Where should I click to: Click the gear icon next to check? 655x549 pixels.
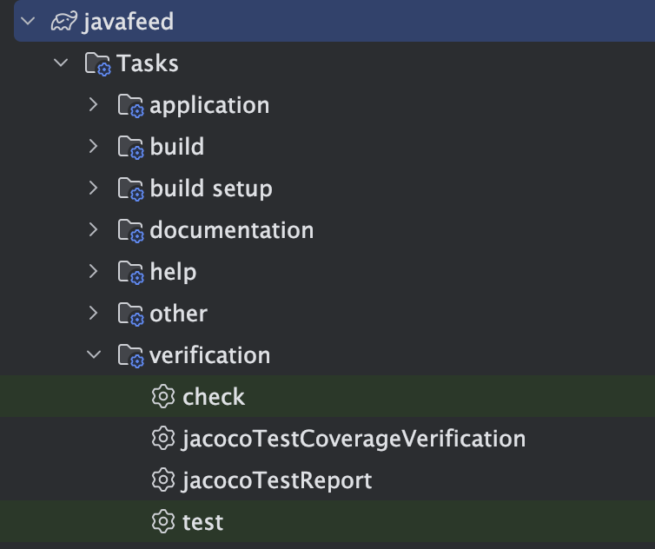click(x=162, y=397)
